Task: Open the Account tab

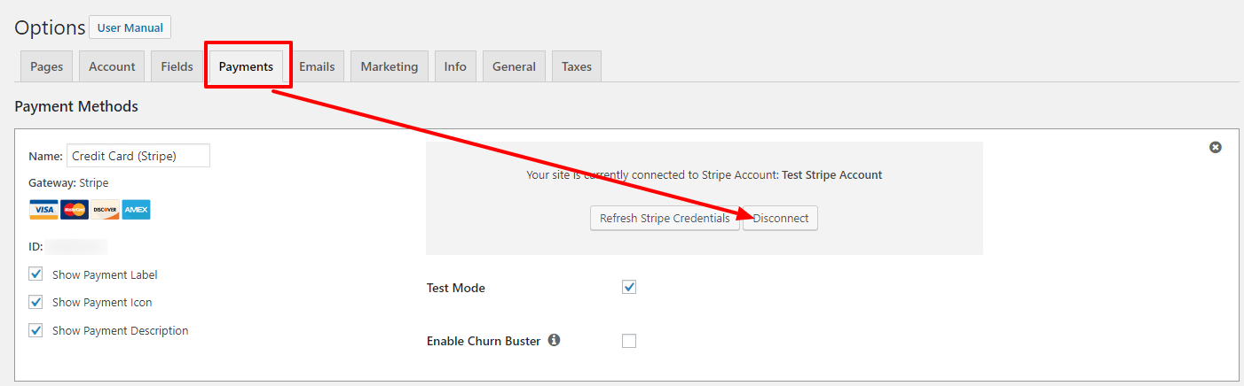Action: pos(112,66)
